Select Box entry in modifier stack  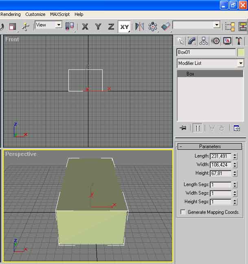[191, 74]
